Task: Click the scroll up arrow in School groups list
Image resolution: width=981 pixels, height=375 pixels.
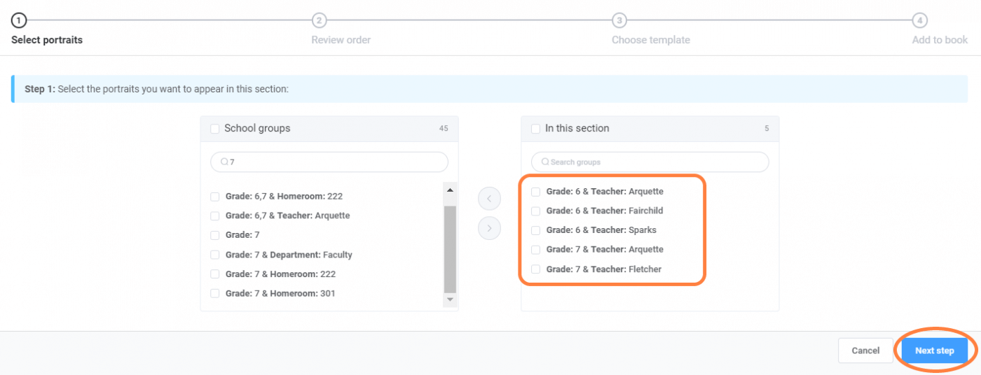Action: [x=450, y=190]
